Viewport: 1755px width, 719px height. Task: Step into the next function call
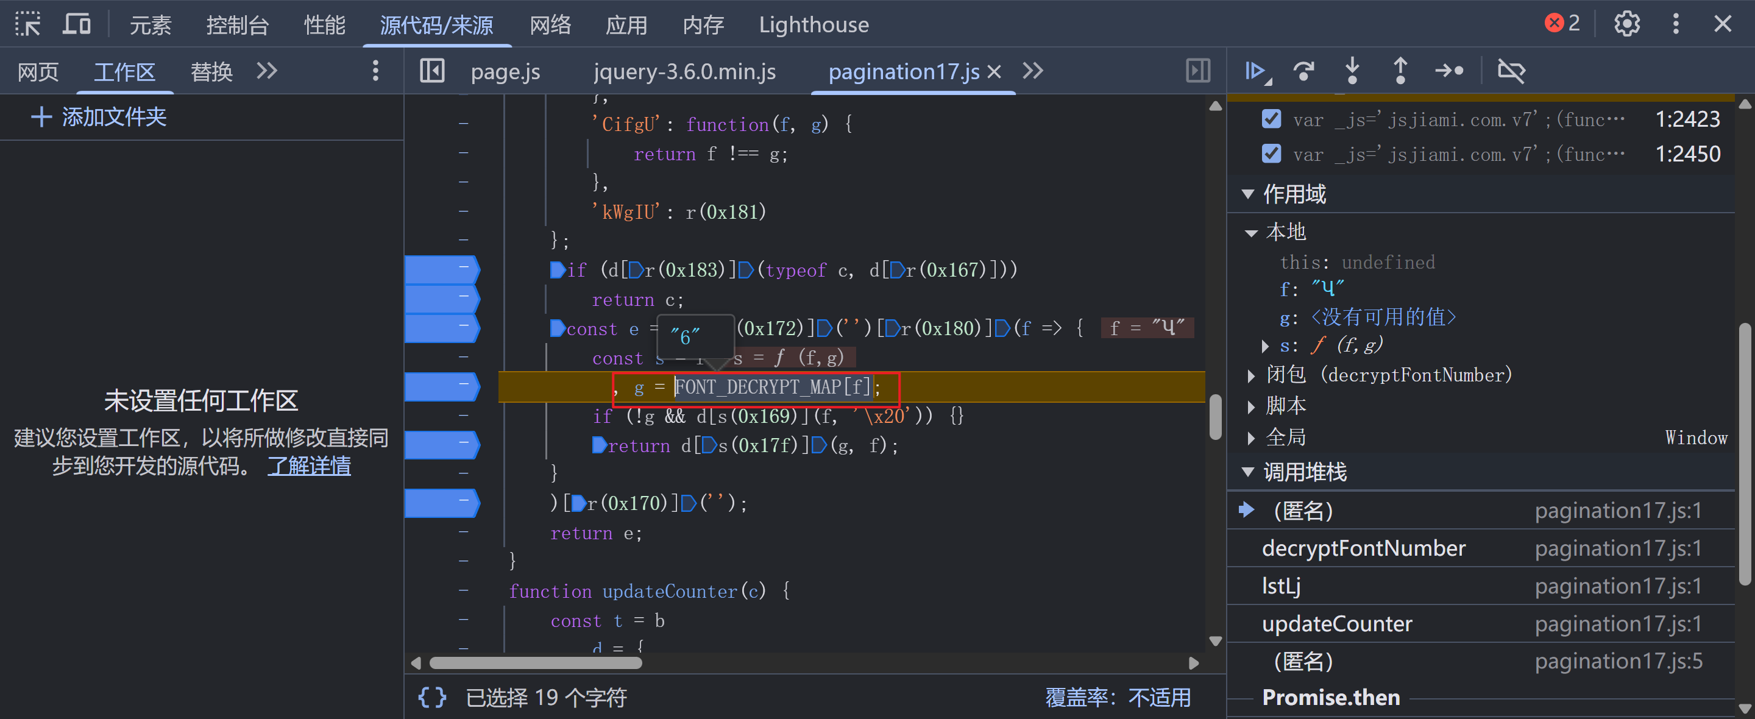1352,71
